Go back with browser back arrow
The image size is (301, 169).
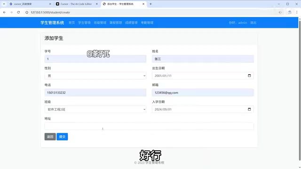pyautogui.click(x=4, y=12)
